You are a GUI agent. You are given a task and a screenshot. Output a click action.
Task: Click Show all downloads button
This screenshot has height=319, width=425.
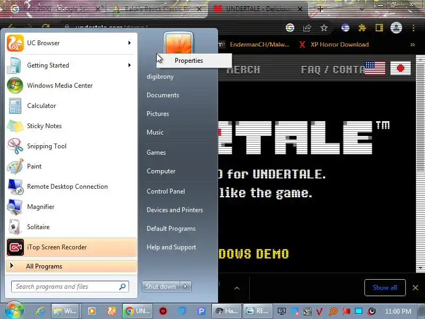(x=385, y=288)
